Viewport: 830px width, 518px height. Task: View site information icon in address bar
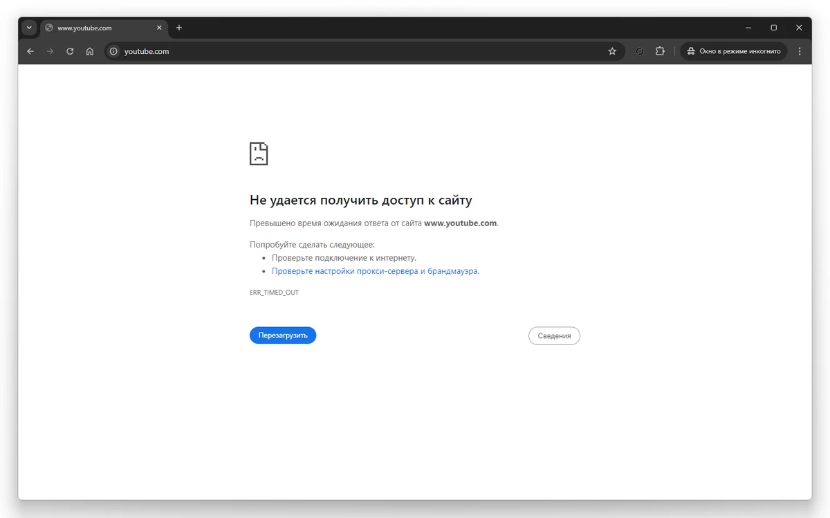(114, 51)
